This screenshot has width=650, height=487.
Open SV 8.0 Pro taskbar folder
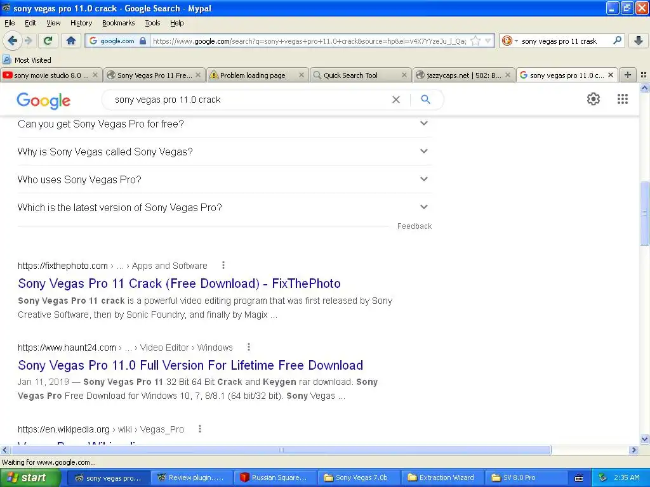526,477
